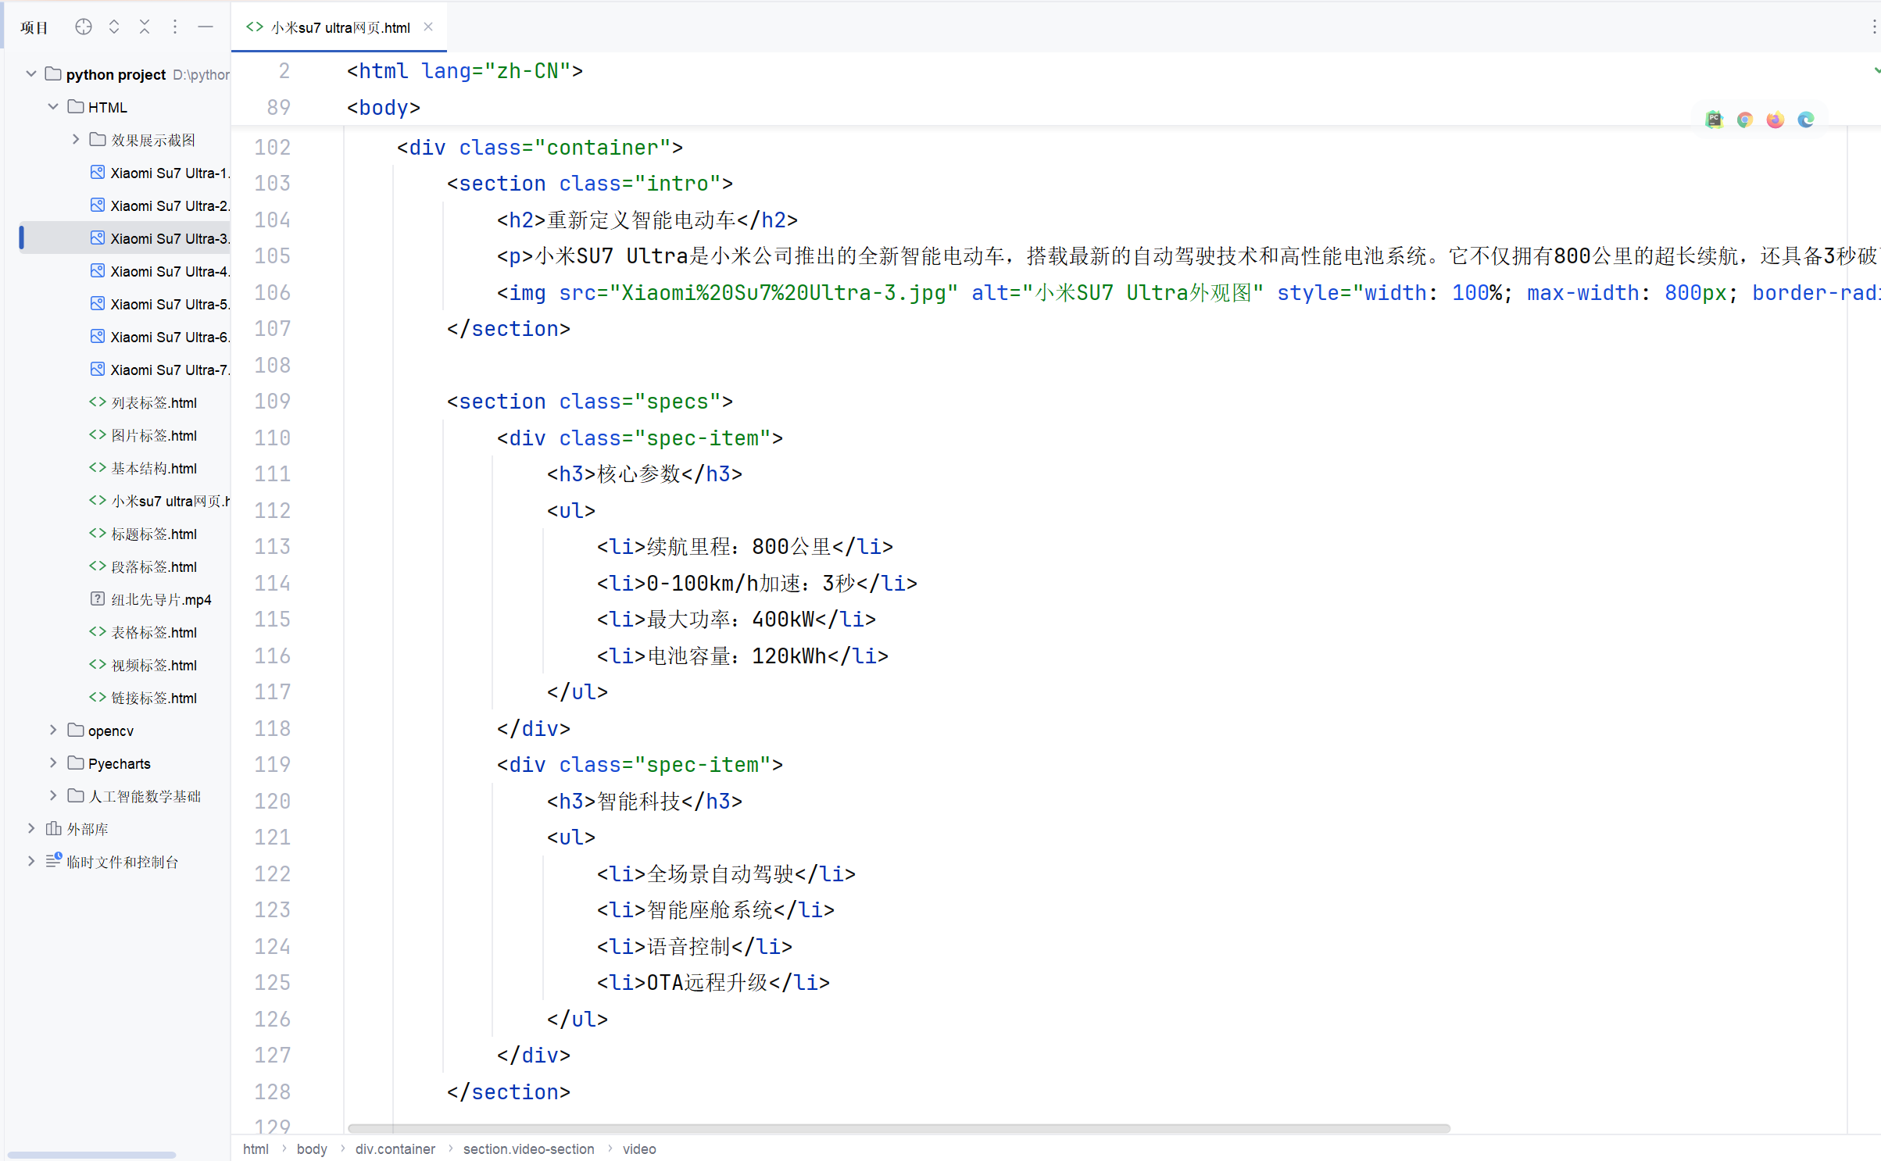This screenshot has height=1161, width=1881.
Task: Expand the Pyecharts folder
Action: click(53, 763)
